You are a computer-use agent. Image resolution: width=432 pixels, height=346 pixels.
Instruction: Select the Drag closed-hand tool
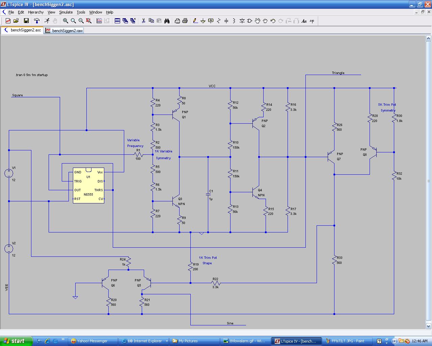265,21
